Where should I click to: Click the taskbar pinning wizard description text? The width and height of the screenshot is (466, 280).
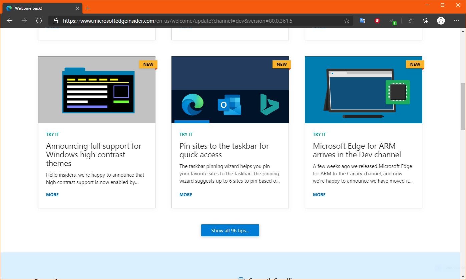click(229, 174)
